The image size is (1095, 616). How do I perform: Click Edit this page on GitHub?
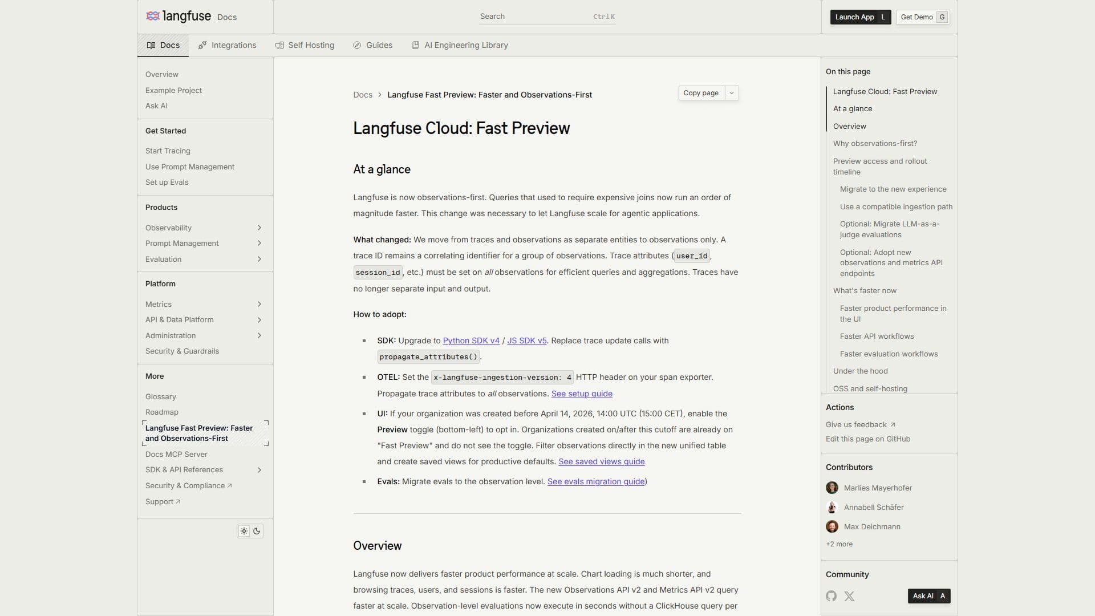(x=867, y=439)
